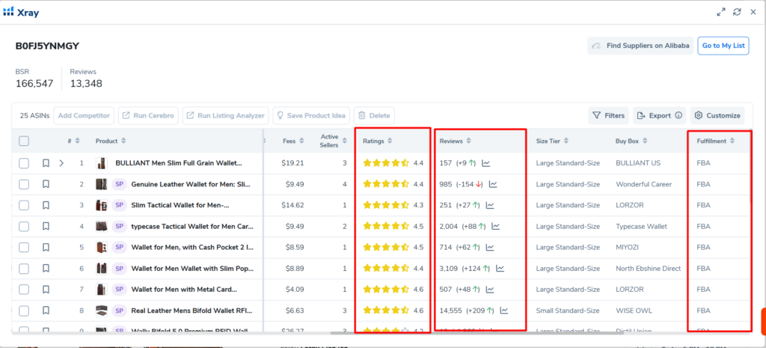Toggle the select-all checkbox in header
766x348 pixels.
pos(24,141)
